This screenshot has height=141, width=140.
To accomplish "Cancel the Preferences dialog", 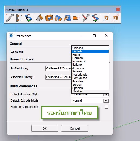I will coord(75,128).
